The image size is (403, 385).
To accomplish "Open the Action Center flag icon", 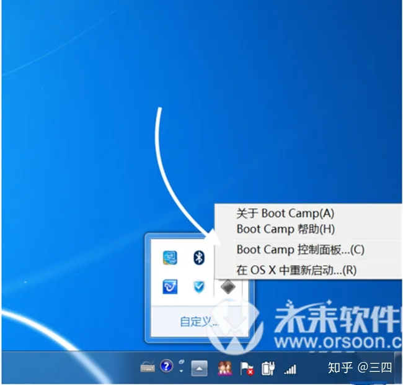I will 247,368.
